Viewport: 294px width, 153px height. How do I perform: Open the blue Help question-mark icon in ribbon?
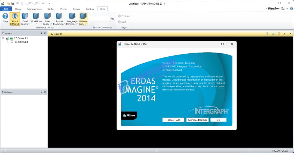coord(5,16)
